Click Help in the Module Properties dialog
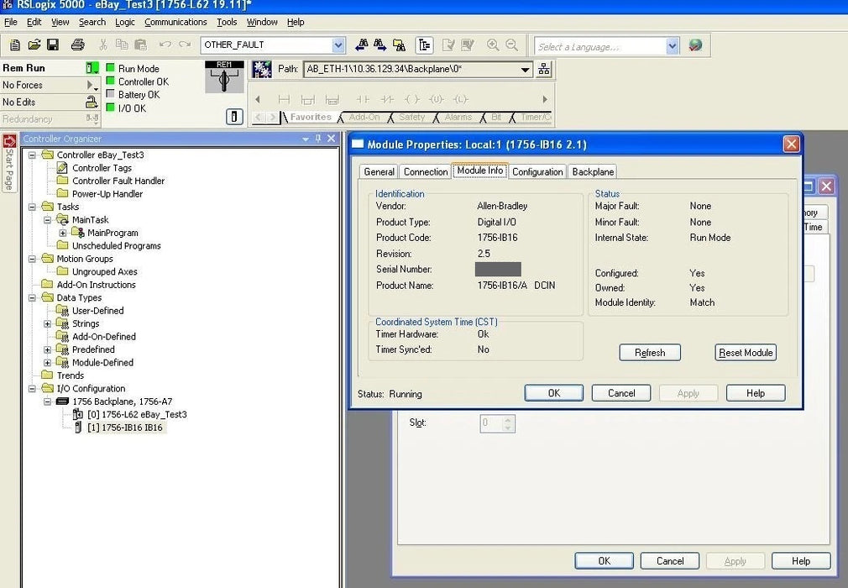Image resolution: width=848 pixels, height=588 pixels. [756, 393]
